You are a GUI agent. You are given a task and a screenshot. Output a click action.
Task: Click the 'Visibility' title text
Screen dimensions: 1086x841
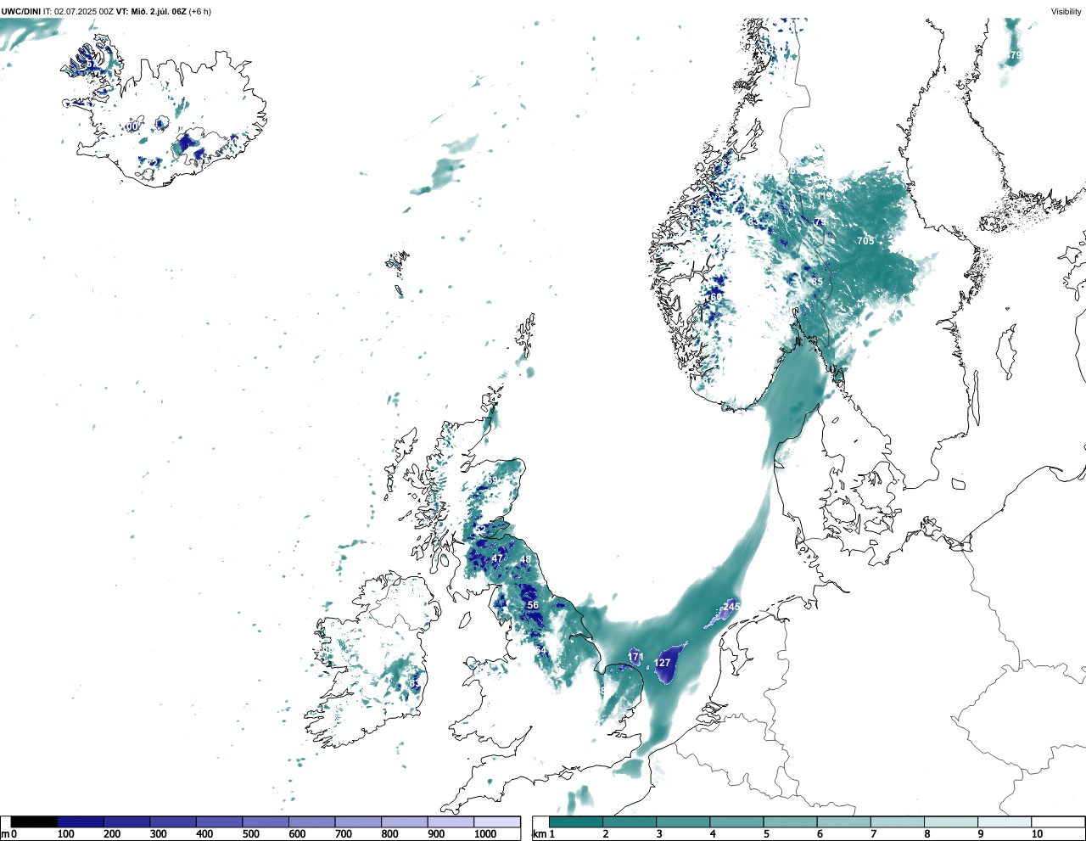tap(1066, 11)
